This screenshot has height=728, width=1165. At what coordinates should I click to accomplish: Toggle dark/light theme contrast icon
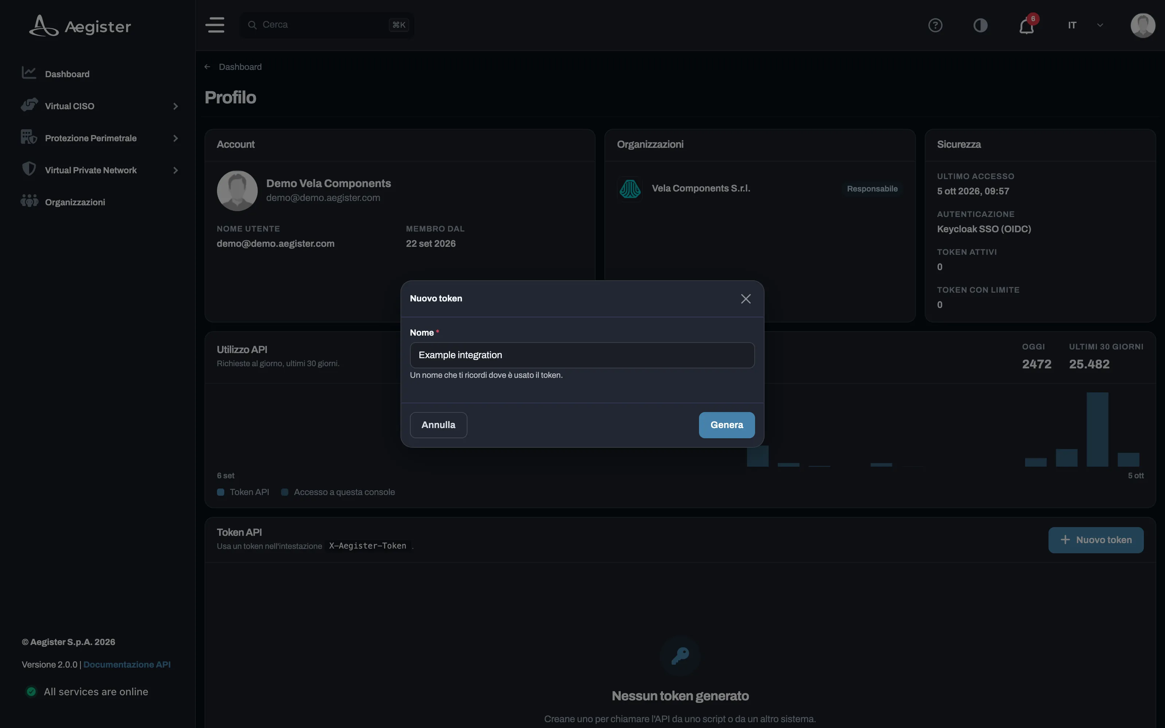point(980,25)
